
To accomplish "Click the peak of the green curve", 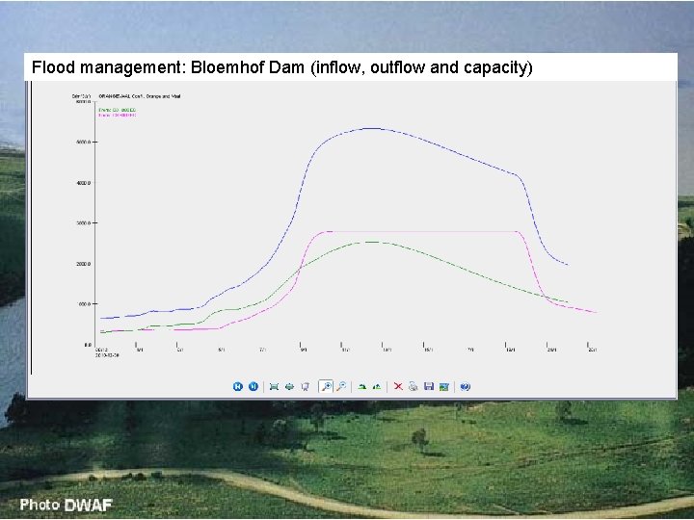I will (372, 242).
